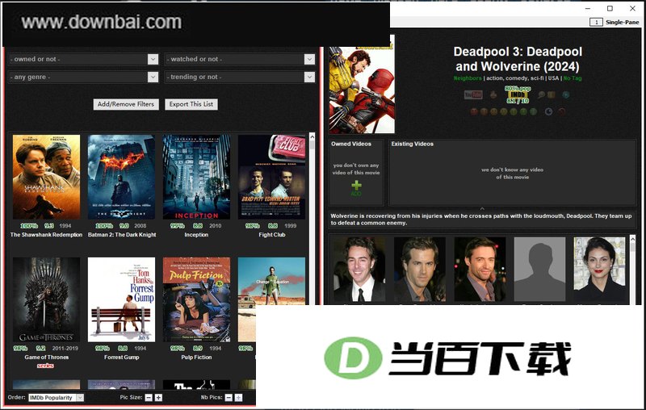Open the Order IMDb Popularity dropdown

[x=56, y=397]
